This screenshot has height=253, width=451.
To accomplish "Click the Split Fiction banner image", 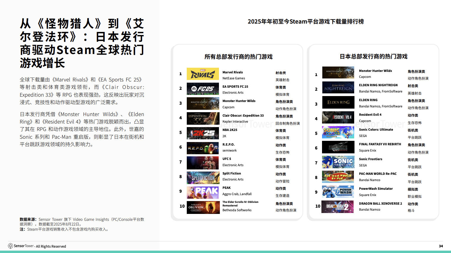I will [x=203, y=178].
